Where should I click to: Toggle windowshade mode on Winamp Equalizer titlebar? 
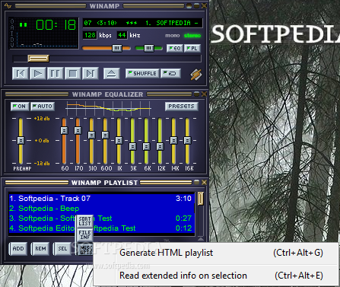tap(196, 94)
